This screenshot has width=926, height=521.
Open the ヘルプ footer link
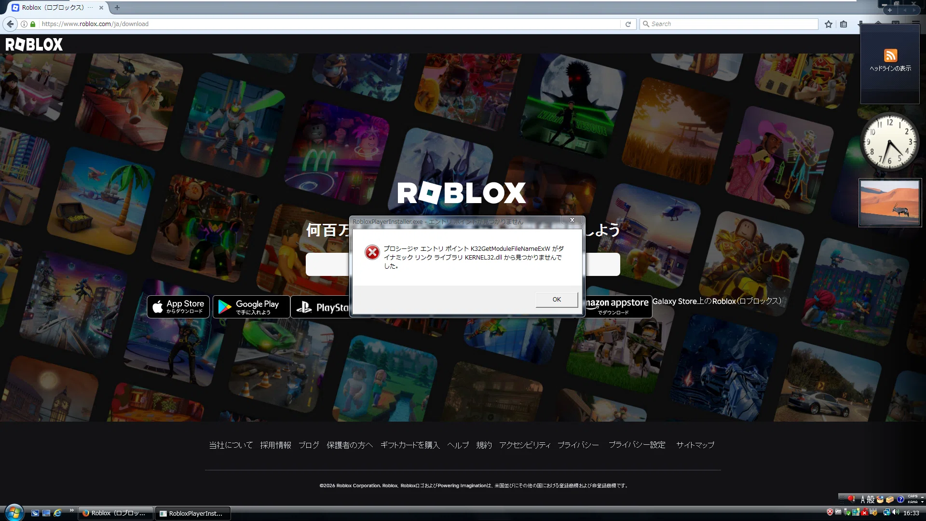pos(458,445)
